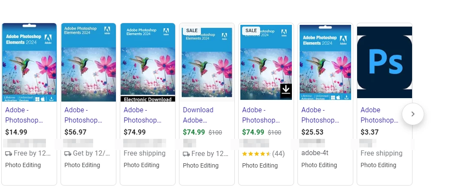Open the Adobe - Photoshop link priced $25.53
Screen dimensions: 449x189
click(320, 115)
